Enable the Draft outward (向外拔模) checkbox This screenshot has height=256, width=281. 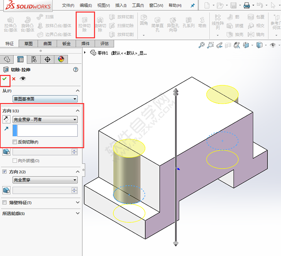(x=15, y=161)
